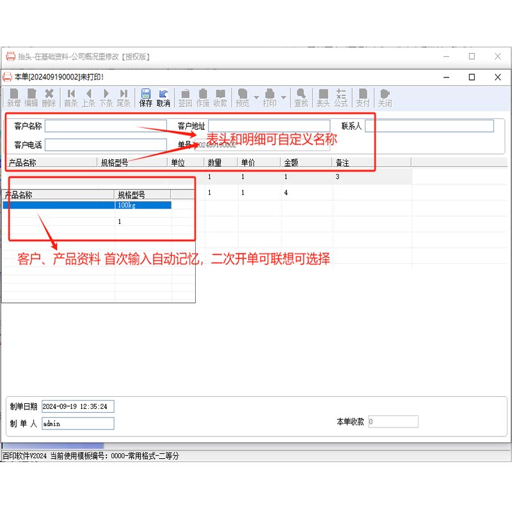Image resolution: width=512 pixels, height=512 pixels.
Task: Click the 表头 (header) icon
Action: click(x=324, y=97)
